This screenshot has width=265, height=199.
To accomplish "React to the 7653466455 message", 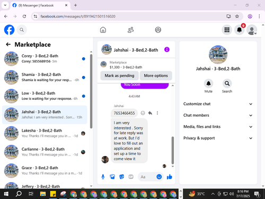I will tap(143, 113).
